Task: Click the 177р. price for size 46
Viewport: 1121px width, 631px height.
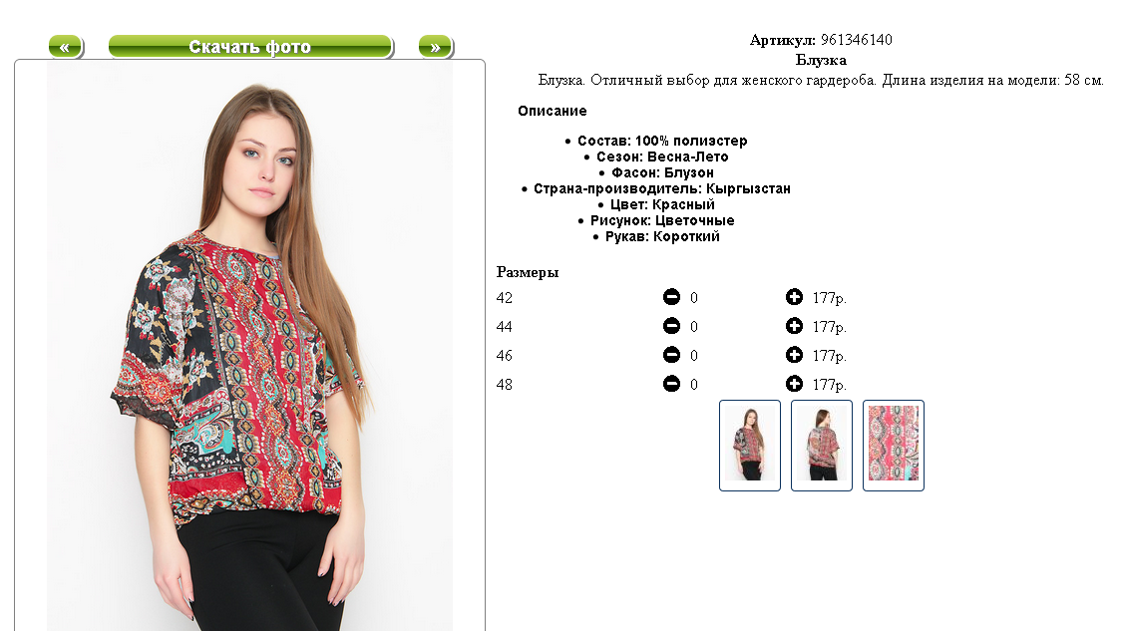Action: pyautogui.click(x=830, y=356)
